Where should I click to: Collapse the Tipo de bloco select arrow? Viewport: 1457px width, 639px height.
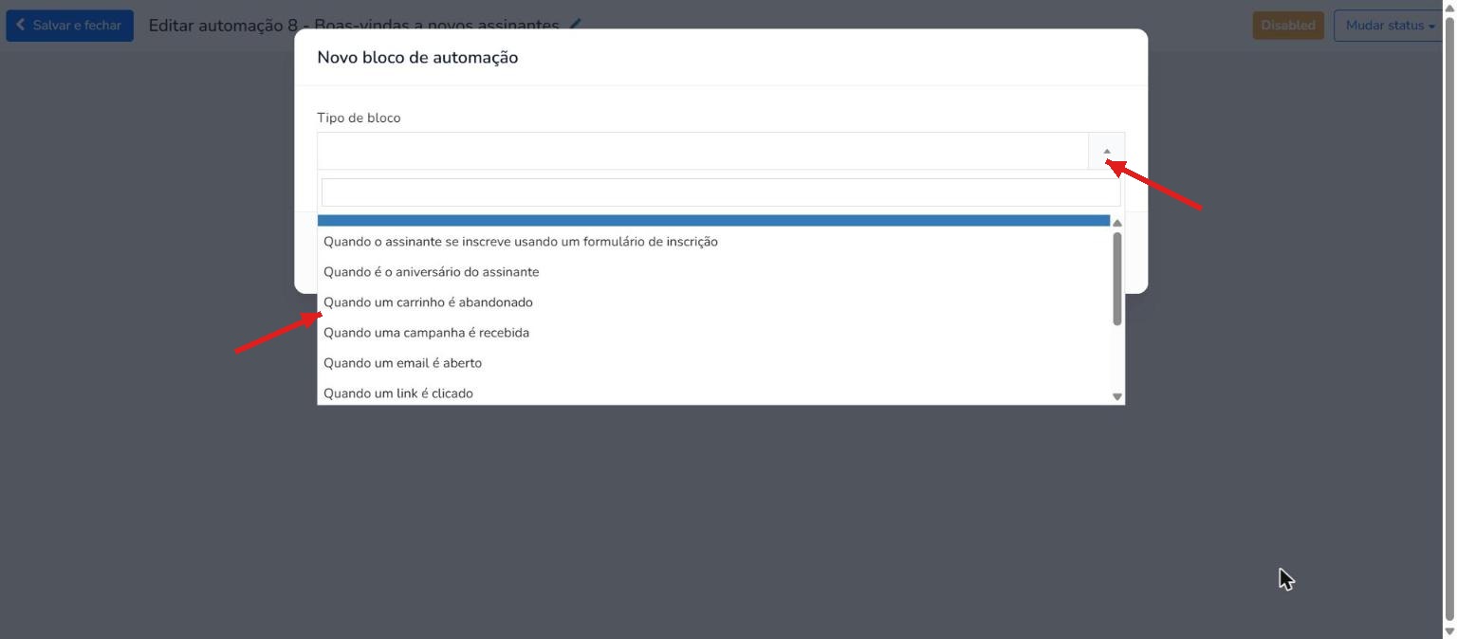pos(1106,152)
